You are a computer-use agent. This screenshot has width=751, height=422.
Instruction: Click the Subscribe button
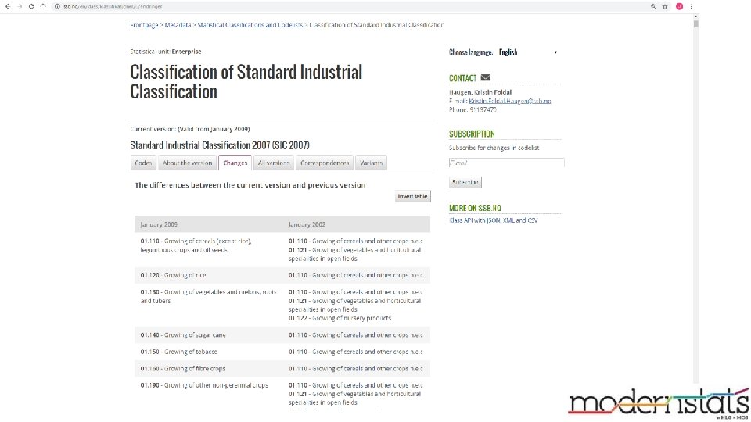pyautogui.click(x=465, y=182)
